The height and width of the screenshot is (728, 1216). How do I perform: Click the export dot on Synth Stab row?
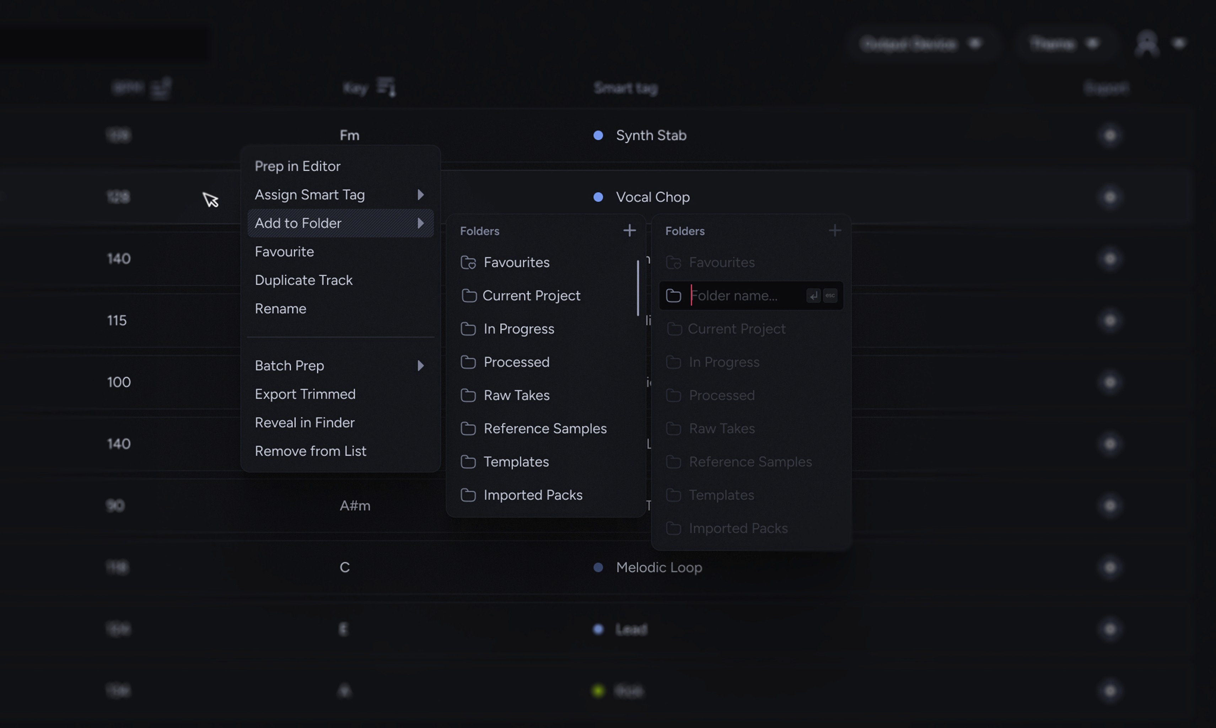pyautogui.click(x=1110, y=135)
